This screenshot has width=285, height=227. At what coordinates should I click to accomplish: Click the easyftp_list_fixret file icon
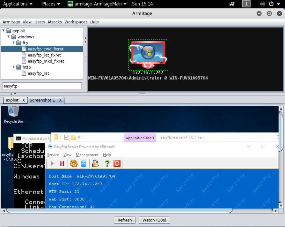click(x=24, y=55)
